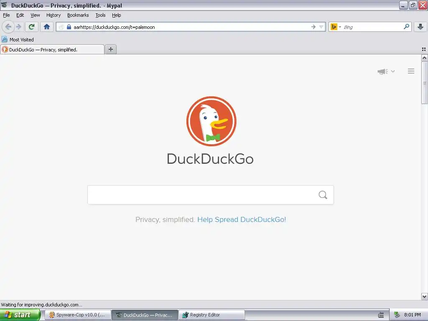Open the Edit menu
428x321 pixels.
20,15
